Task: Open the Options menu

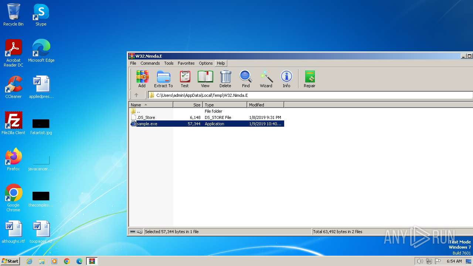Action: coord(206,63)
